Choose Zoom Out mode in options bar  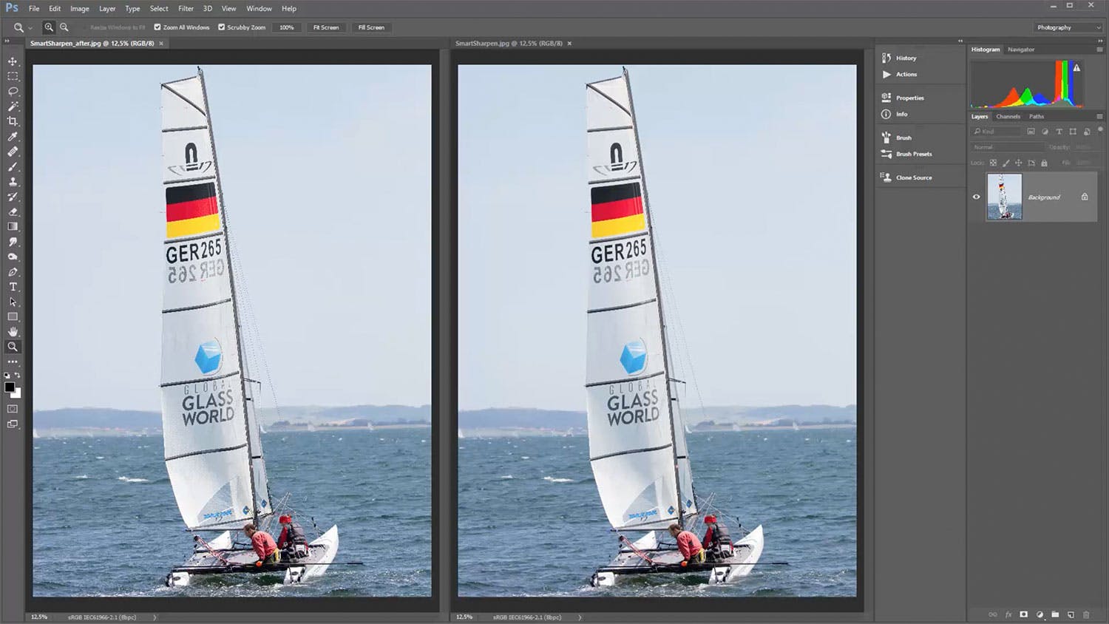[x=64, y=27]
